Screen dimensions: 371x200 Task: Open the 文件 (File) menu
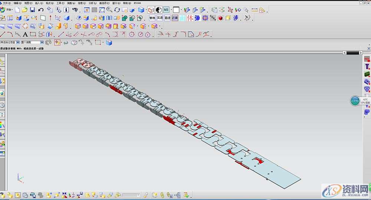6,3
